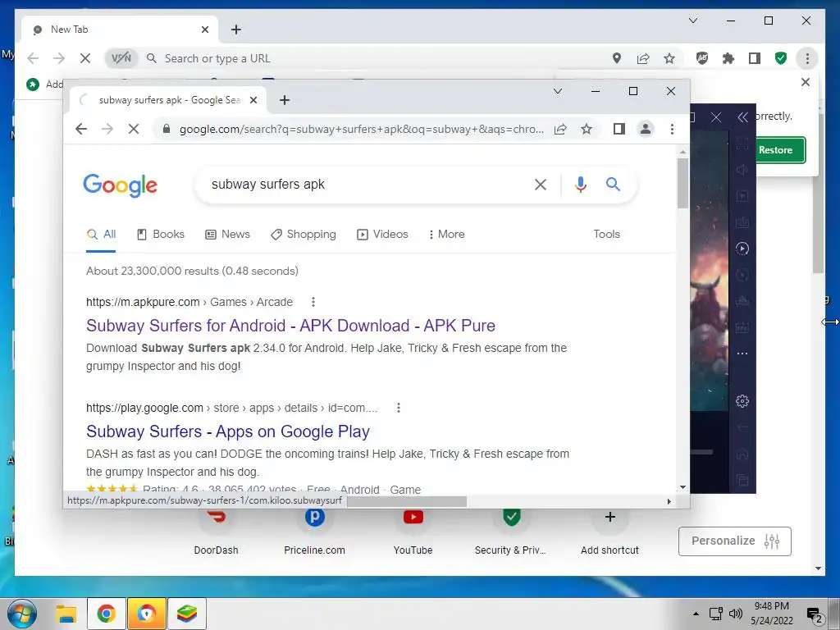840x630 pixels.
Task: Open 'Subway Surfers - Apps on Google Play' link
Action: tap(228, 431)
